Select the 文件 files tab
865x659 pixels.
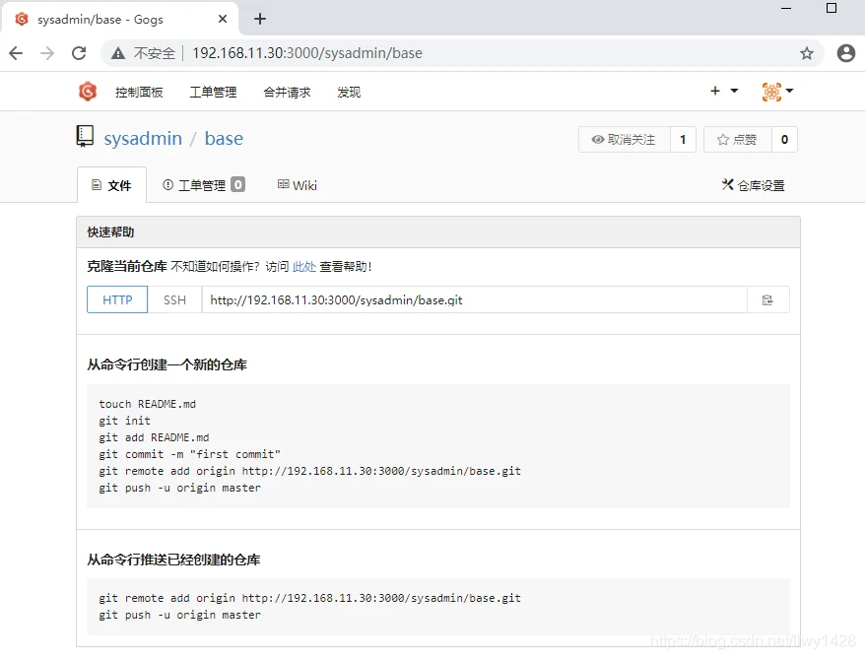point(111,185)
